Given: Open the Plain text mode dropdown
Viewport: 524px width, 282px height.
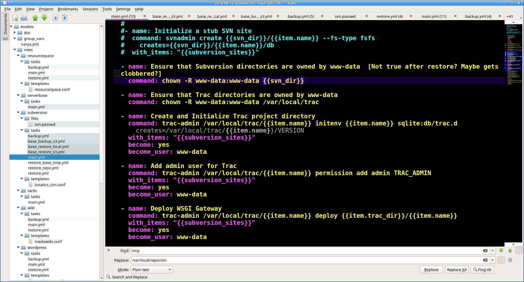Looking at the screenshot, I should [152, 270].
